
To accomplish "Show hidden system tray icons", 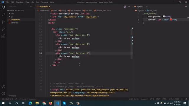I will click(x=155, y=103).
